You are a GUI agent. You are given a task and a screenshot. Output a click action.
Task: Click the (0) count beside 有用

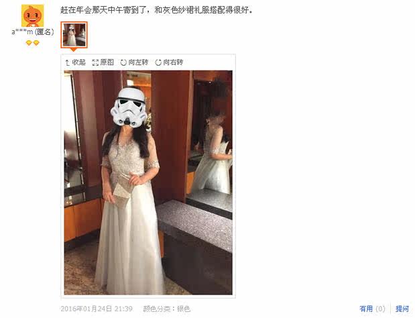pyautogui.click(x=380, y=309)
